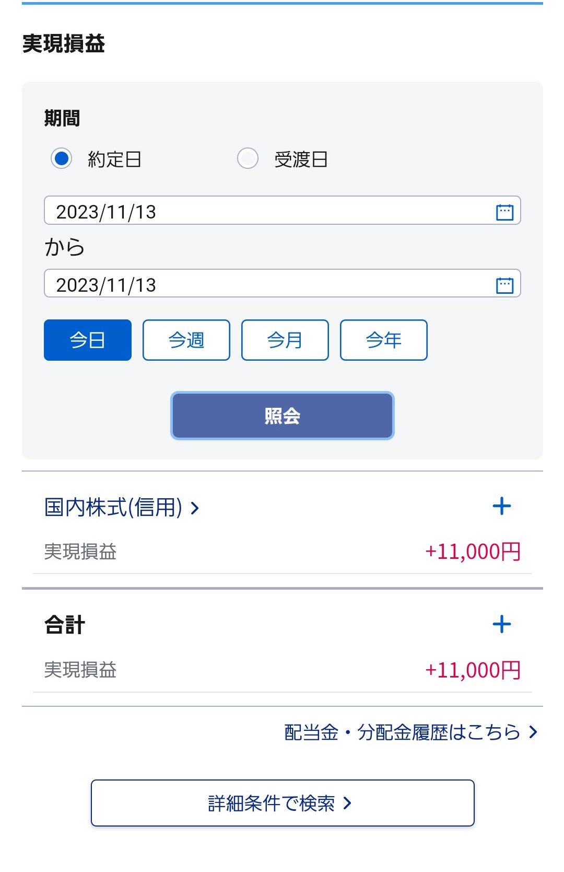
Task: Click the chevron beside 国内株式(信用)
Action: [195, 508]
